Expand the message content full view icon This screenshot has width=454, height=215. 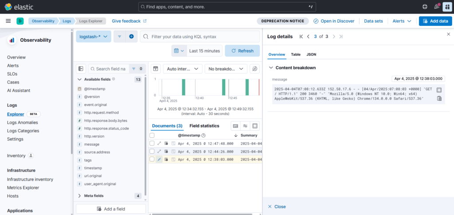point(439,90)
